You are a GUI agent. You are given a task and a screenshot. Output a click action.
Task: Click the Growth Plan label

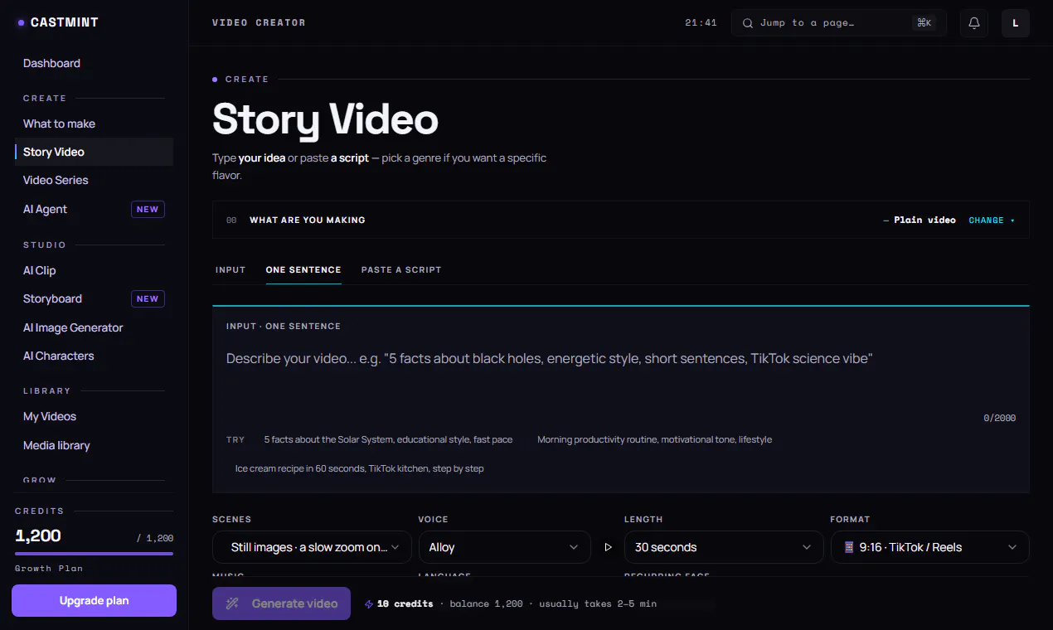click(49, 569)
